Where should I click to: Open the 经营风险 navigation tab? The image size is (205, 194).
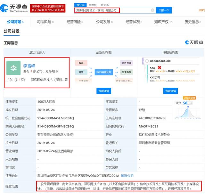tap(75, 22)
